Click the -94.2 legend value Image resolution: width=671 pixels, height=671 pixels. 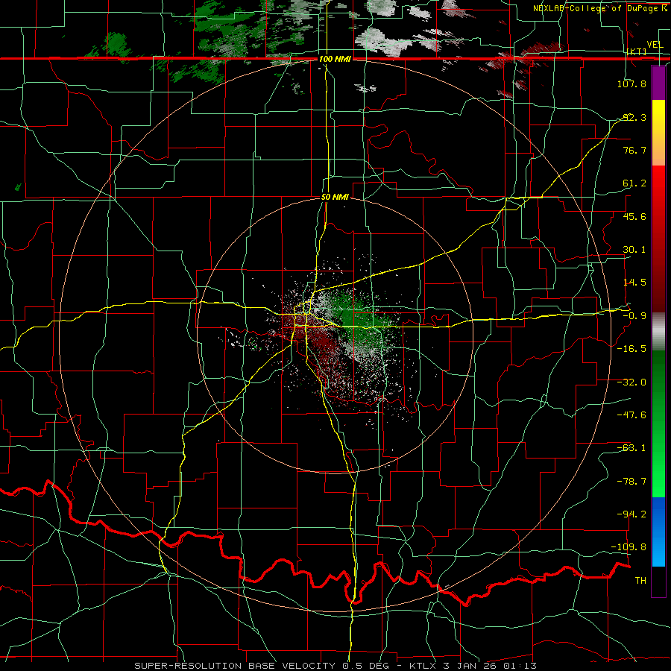point(631,514)
